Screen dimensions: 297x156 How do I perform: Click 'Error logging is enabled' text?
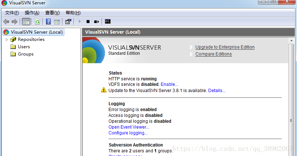132,110
